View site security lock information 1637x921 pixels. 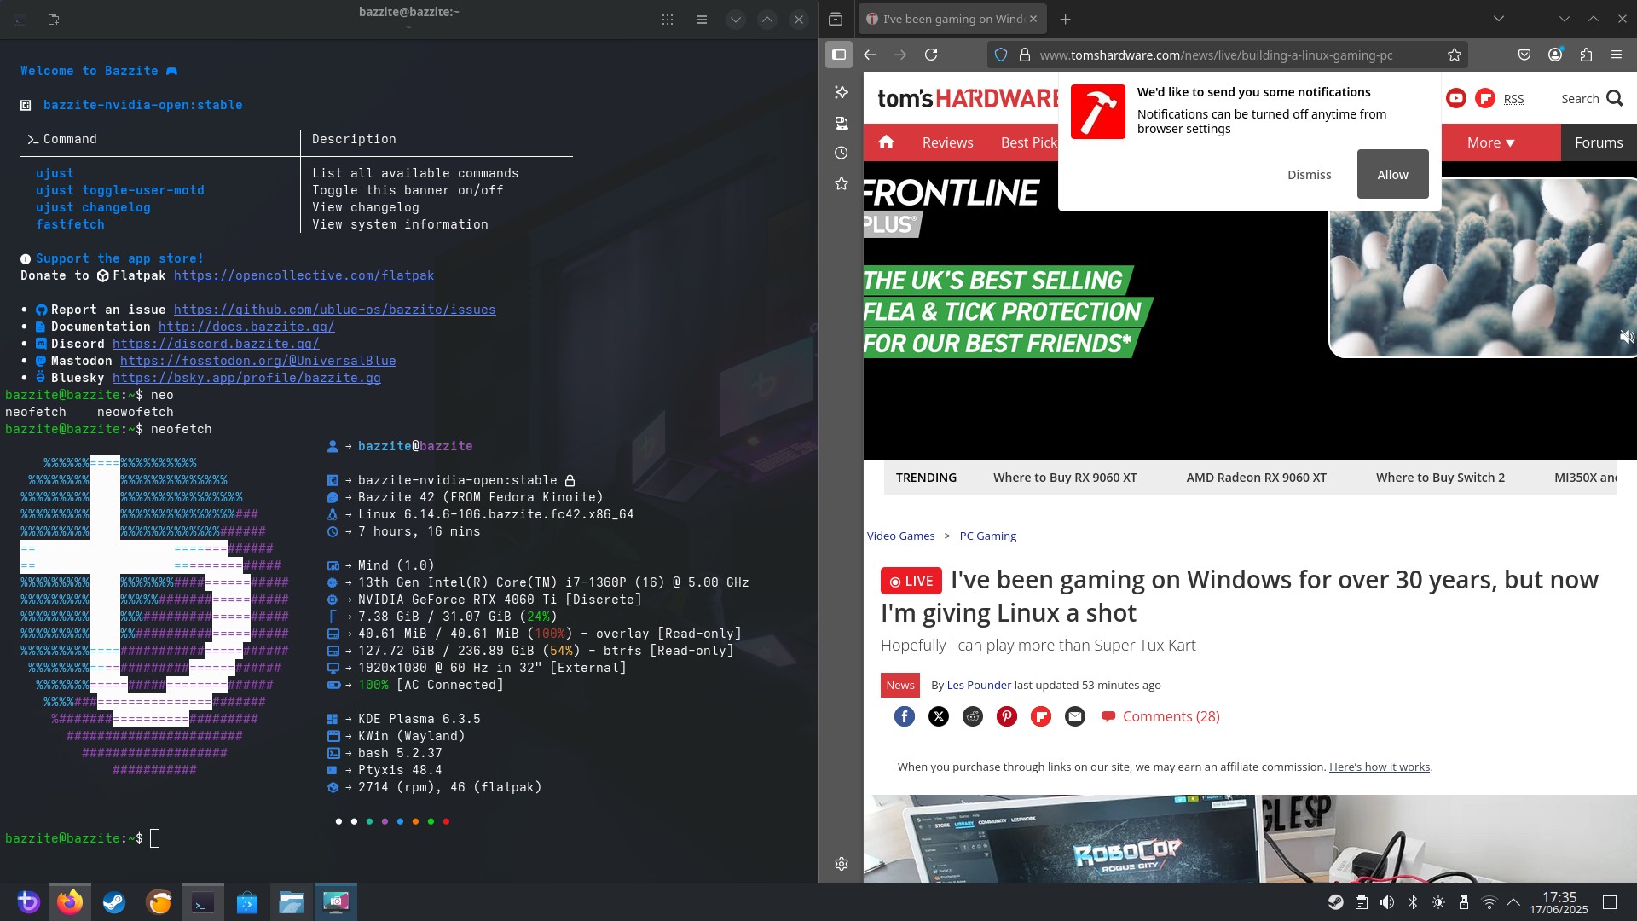(x=1025, y=55)
